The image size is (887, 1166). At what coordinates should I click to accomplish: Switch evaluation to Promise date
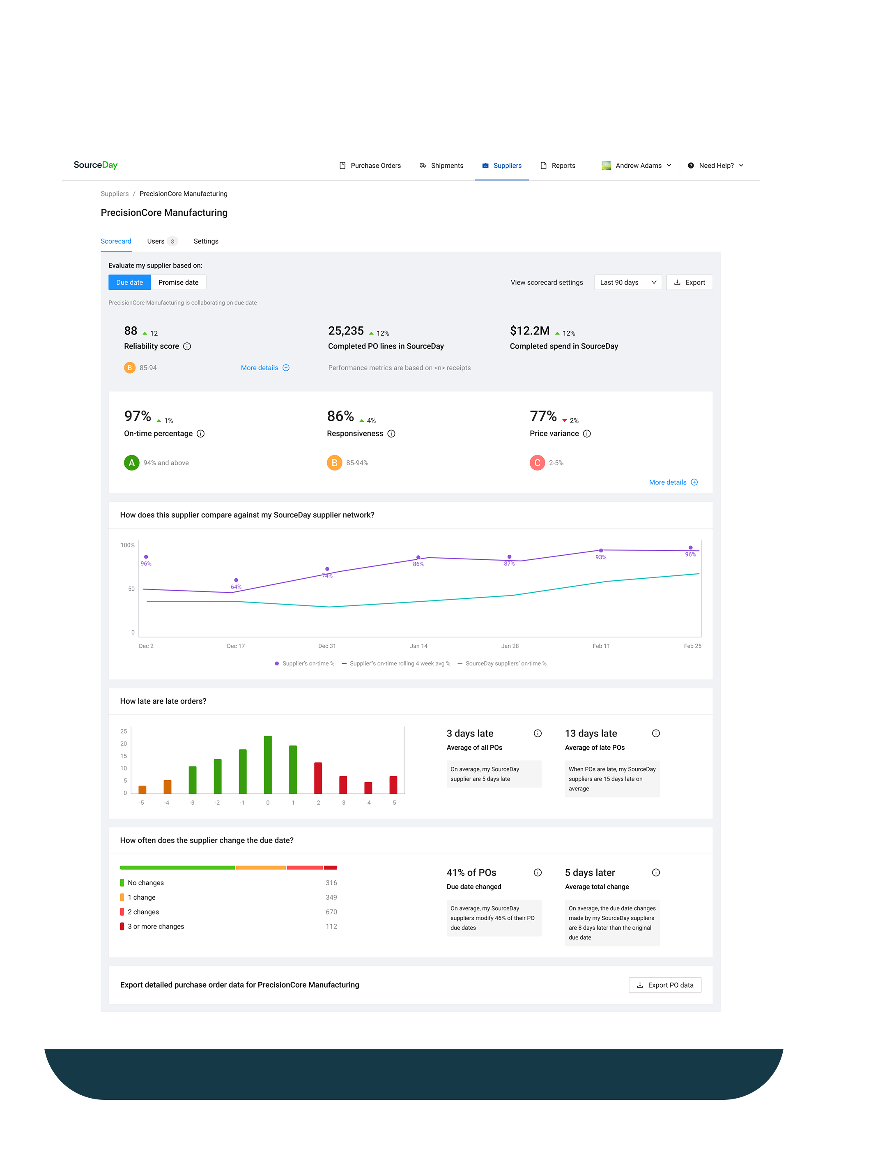coord(179,283)
